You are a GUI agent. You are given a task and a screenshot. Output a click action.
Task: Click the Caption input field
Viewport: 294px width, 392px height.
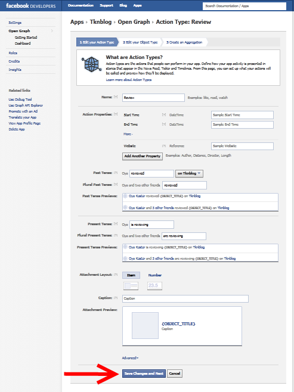coord(185,298)
